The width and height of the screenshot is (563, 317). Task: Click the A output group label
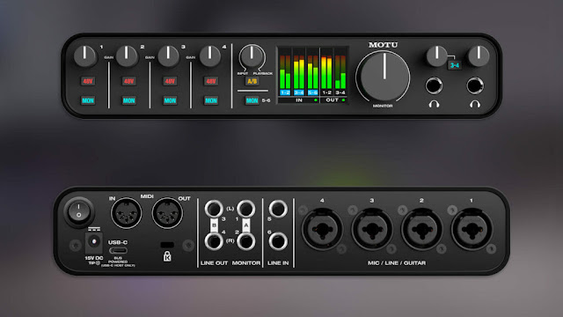pos(246,225)
